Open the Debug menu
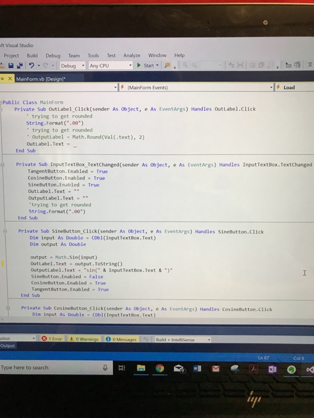The width and height of the screenshot is (314, 418). 53,56
